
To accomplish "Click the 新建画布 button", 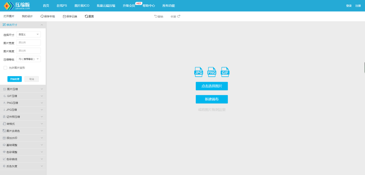I will point(212,99).
